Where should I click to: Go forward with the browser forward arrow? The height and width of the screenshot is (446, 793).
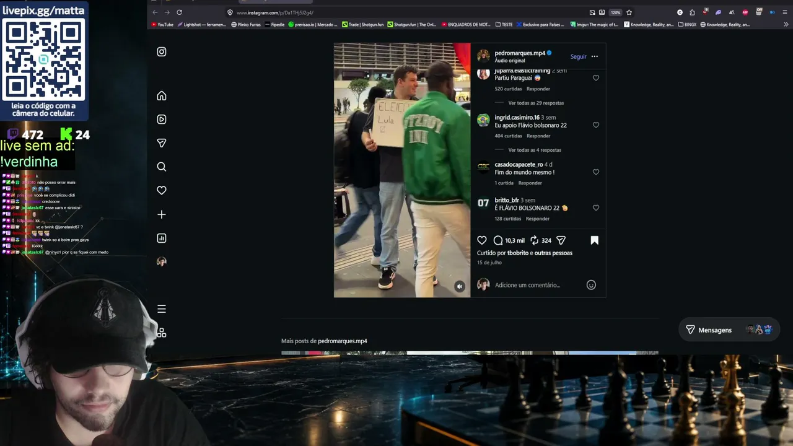click(x=167, y=12)
